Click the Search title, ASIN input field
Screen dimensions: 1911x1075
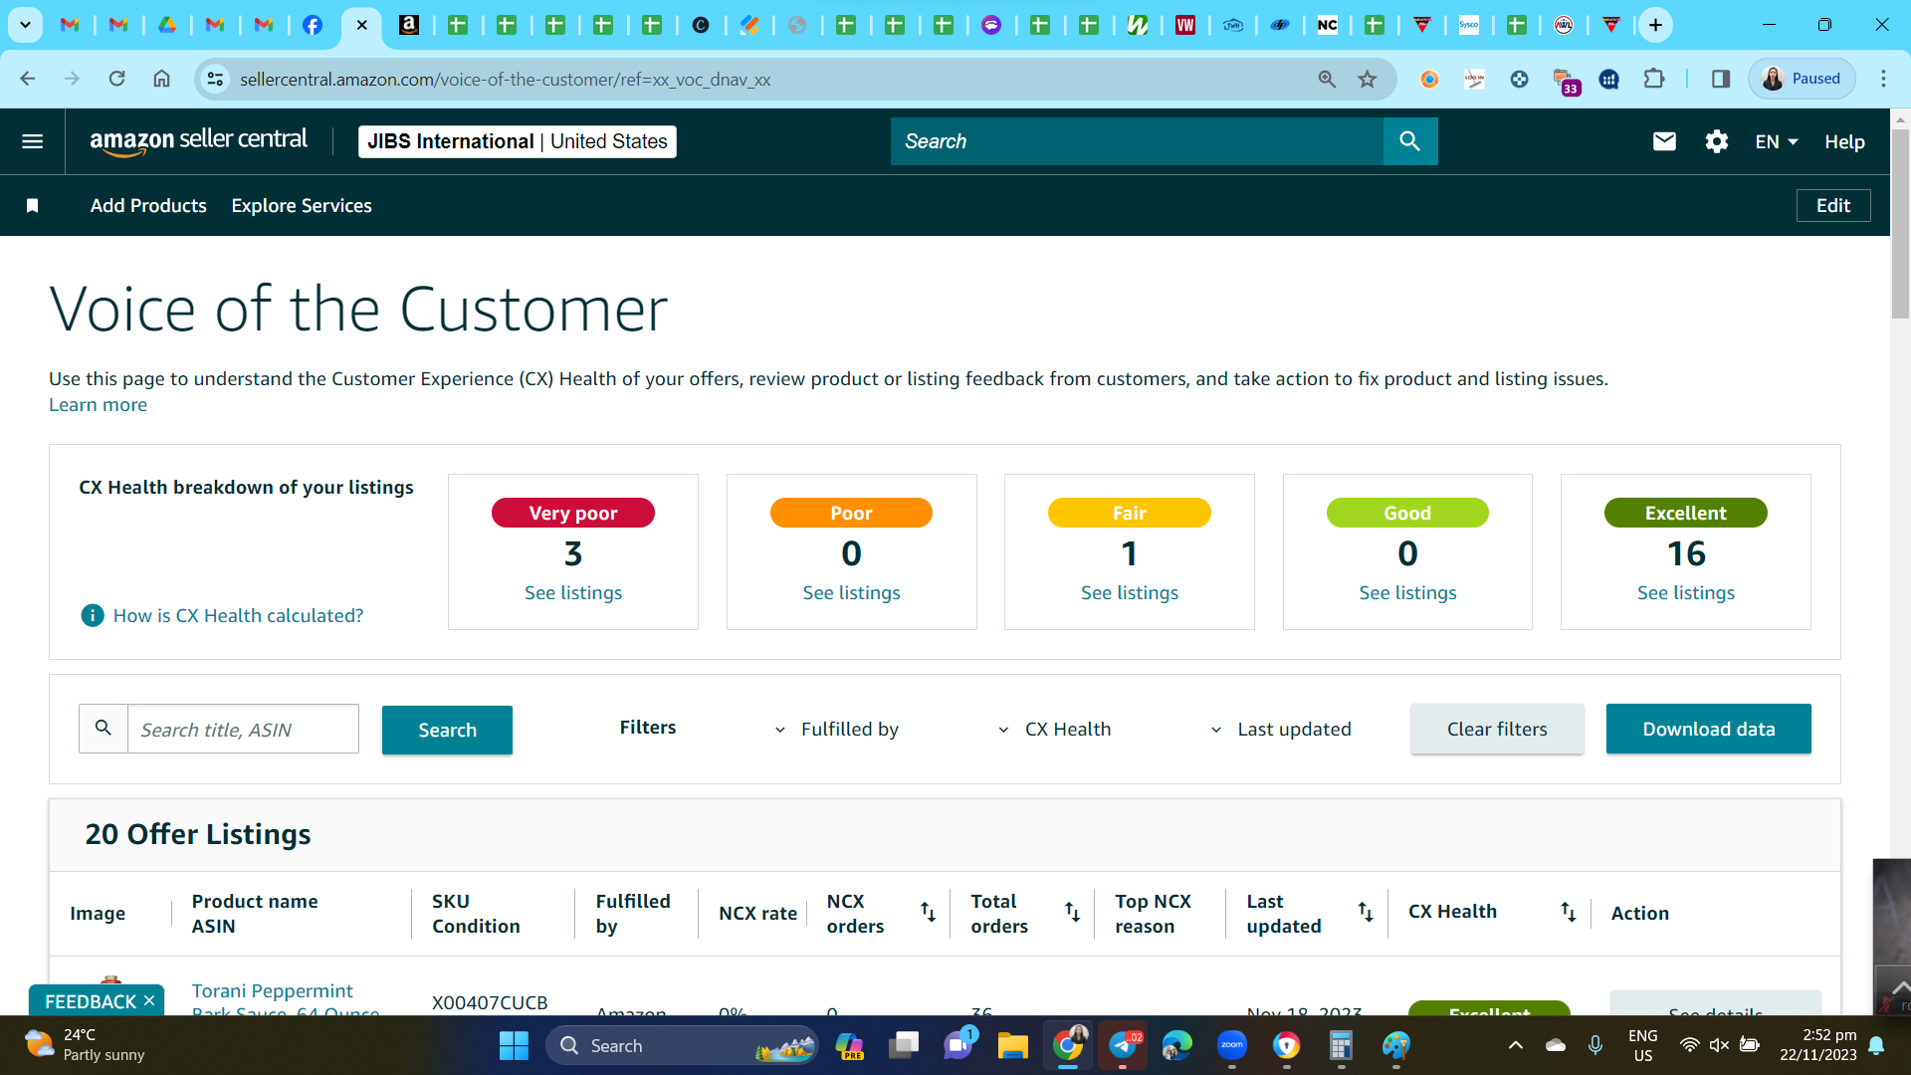tap(243, 729)
